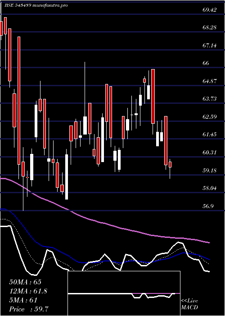Select the 5MA : 61 readout

[x=23, y=300]
